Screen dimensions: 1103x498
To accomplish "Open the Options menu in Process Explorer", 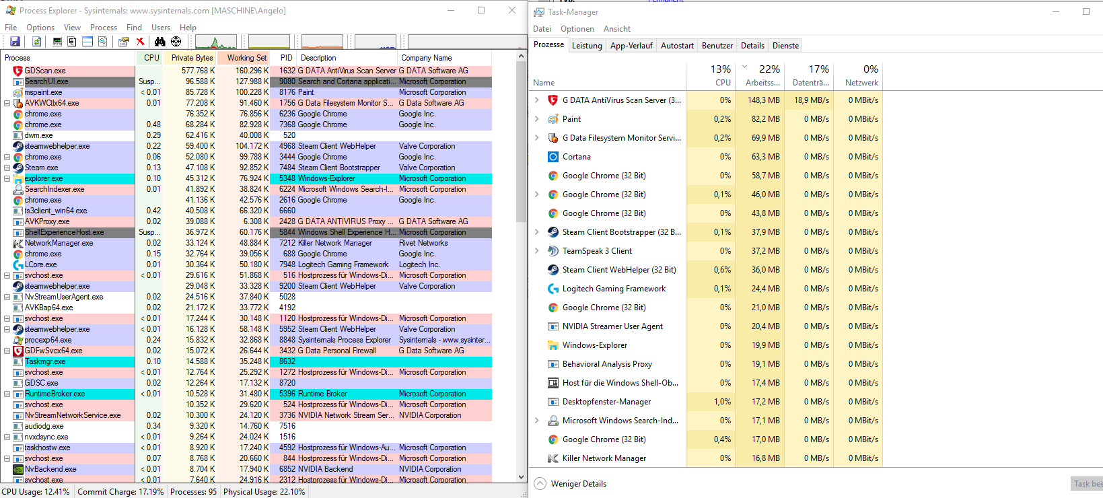I will (40, 28).
